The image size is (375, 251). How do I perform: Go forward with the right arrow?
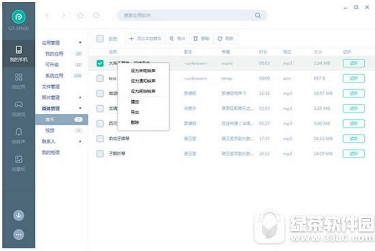[63, 16]
